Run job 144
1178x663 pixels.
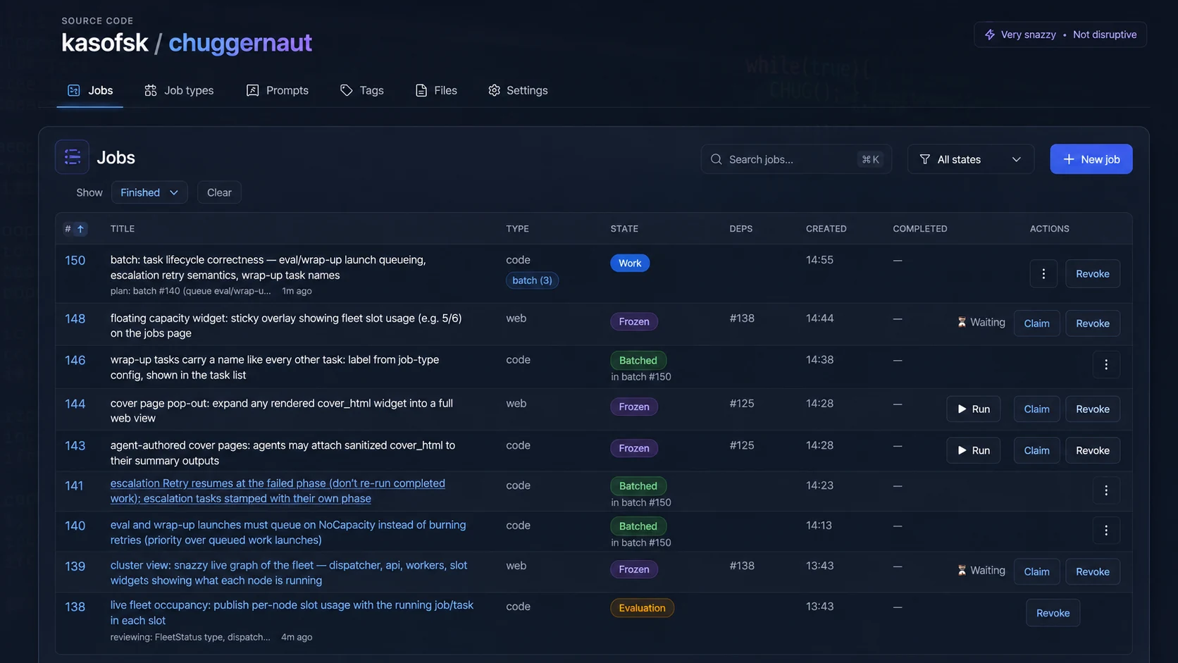coord(973,409)
